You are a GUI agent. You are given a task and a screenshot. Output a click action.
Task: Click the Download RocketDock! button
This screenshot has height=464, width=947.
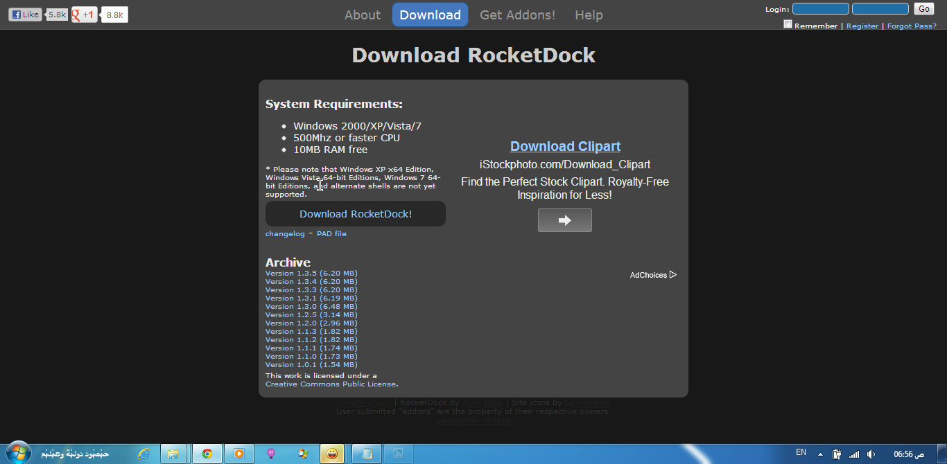tap(356, 214)
